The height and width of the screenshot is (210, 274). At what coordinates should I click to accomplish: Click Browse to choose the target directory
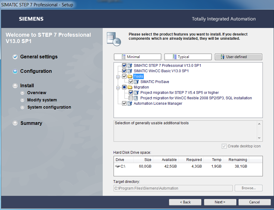249,188
